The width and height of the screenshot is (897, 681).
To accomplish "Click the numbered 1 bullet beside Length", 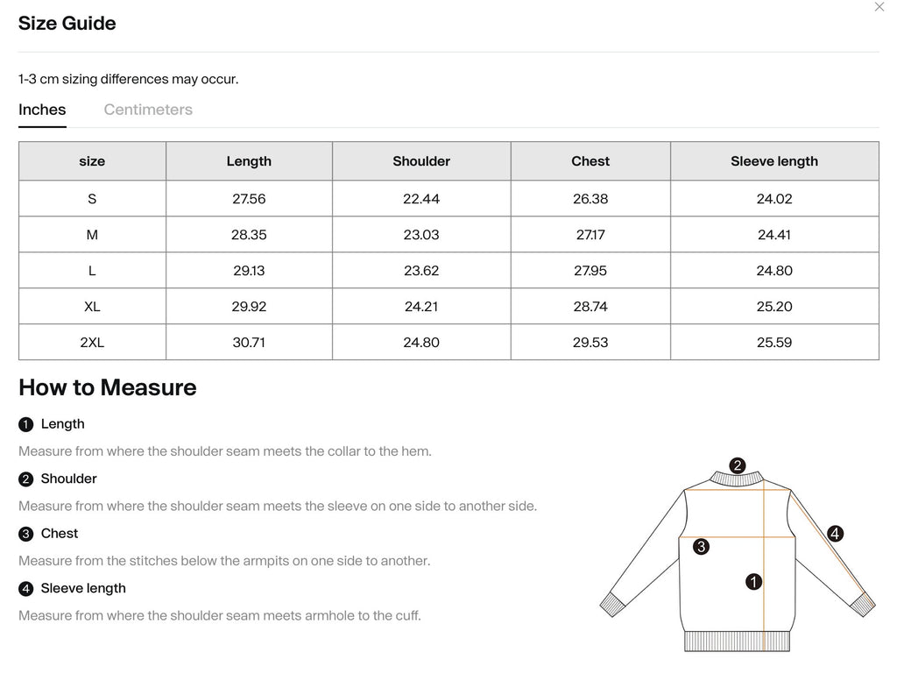I will coord(25,425).
